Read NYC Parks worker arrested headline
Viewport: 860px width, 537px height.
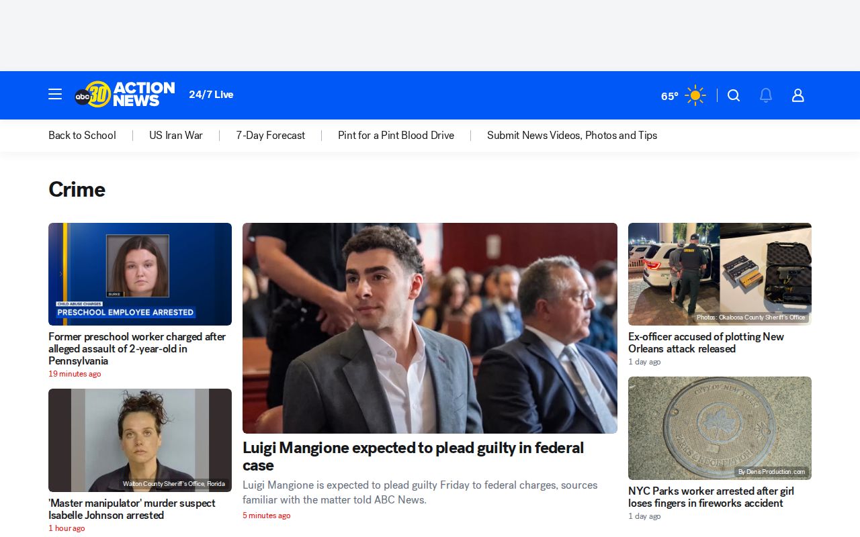click(x=711, y=497)
